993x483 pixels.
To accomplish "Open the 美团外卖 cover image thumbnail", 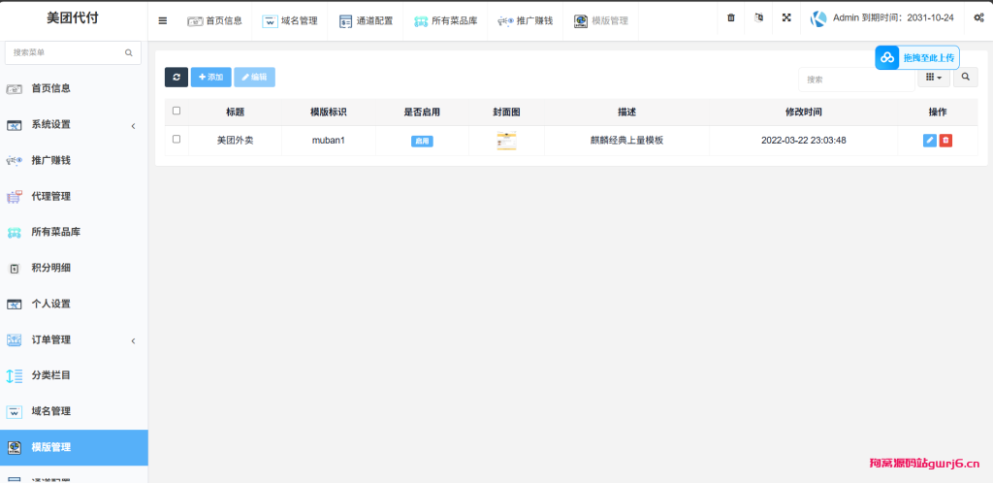I will (506, 141).
